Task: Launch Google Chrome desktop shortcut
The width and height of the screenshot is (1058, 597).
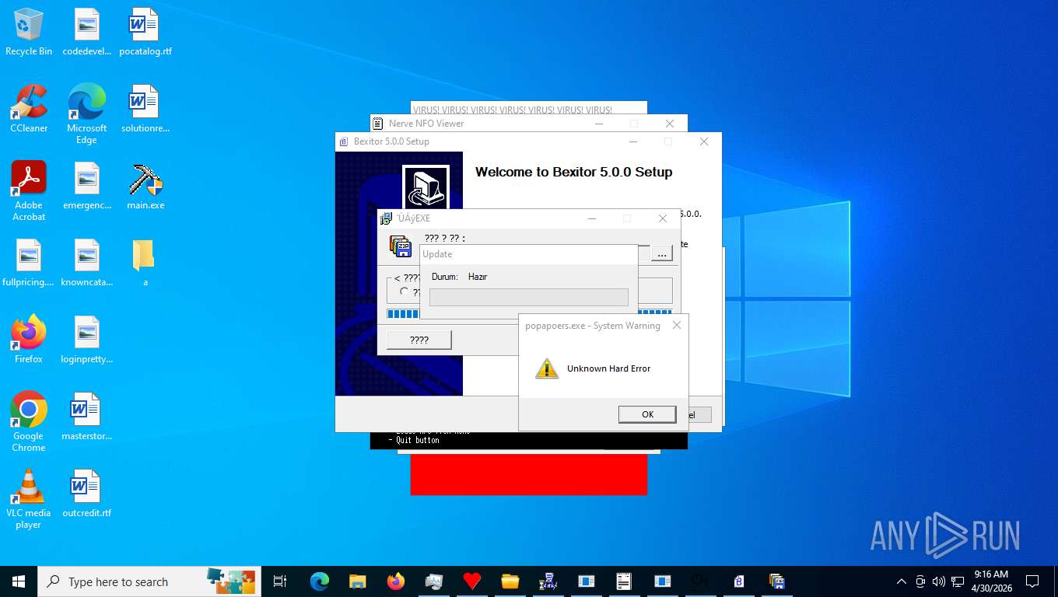Action: coord(29,421)
